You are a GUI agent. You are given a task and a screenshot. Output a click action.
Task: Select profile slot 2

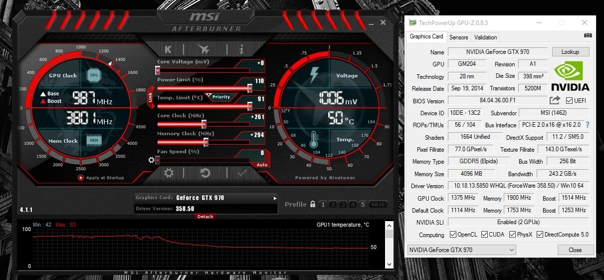point(333,204)
